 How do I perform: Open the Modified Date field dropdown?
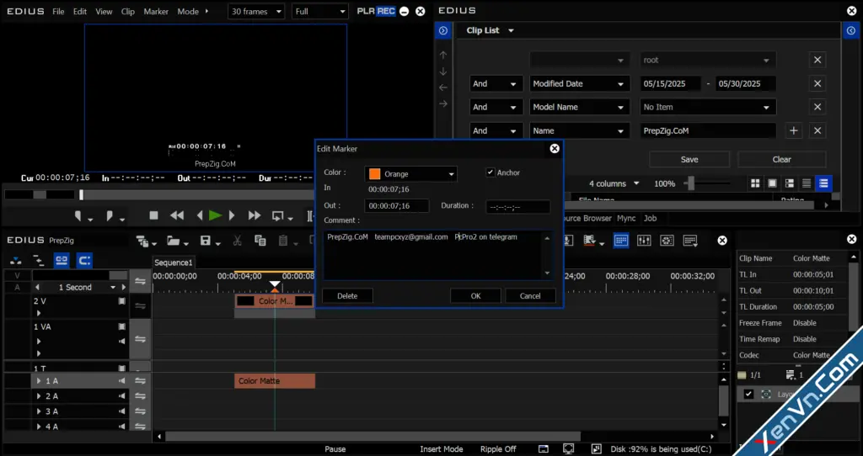click(579, 83)
